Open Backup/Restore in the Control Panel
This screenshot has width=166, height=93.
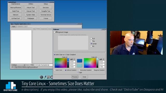pyautogui.click(x=16, y=7)
